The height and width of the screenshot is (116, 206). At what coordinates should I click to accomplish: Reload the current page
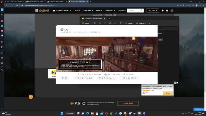14,5
